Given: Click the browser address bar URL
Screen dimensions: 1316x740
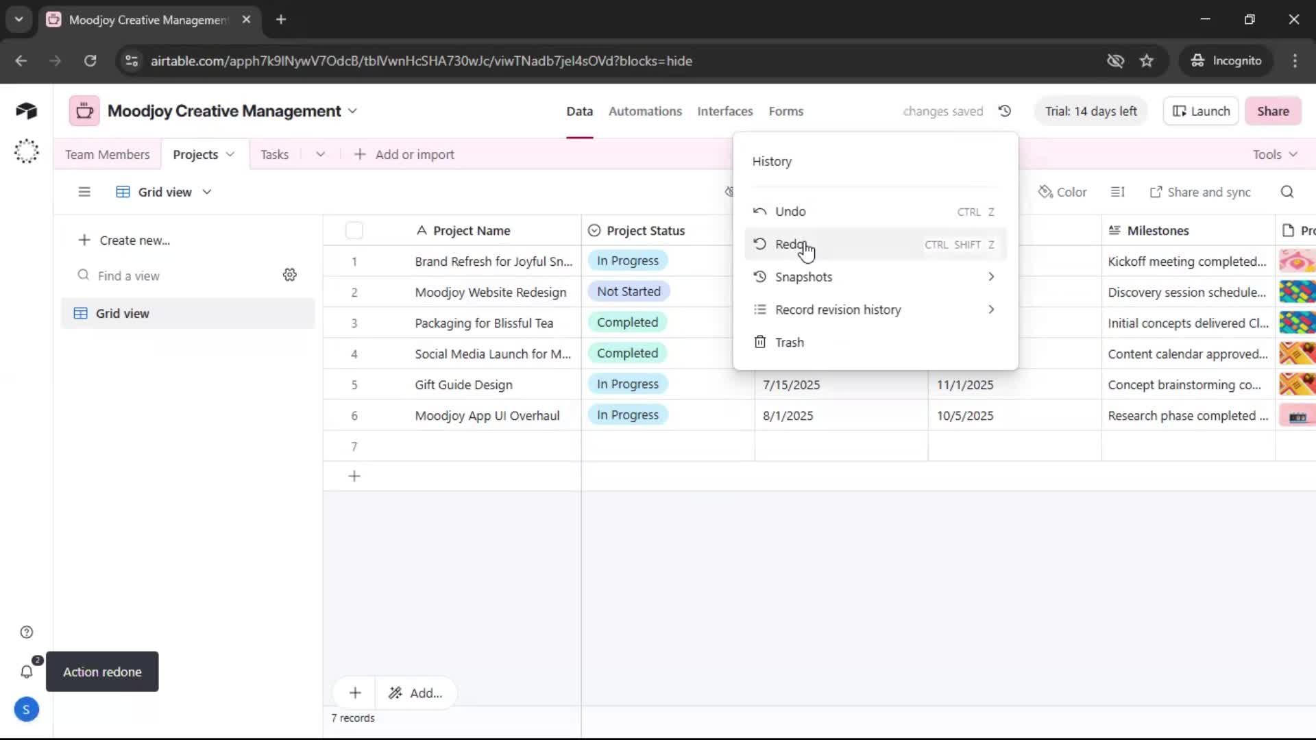Looking at the screenshot, I should click(421, 61).
